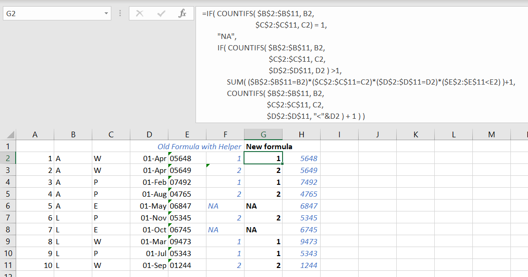Select column A header

(35, 134)
